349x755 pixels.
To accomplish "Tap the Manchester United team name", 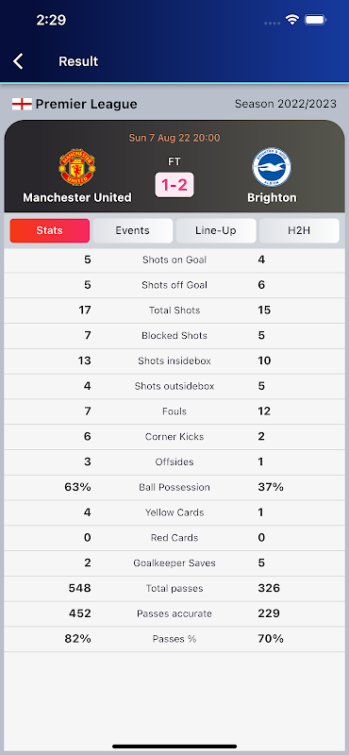I will [77, 197].
